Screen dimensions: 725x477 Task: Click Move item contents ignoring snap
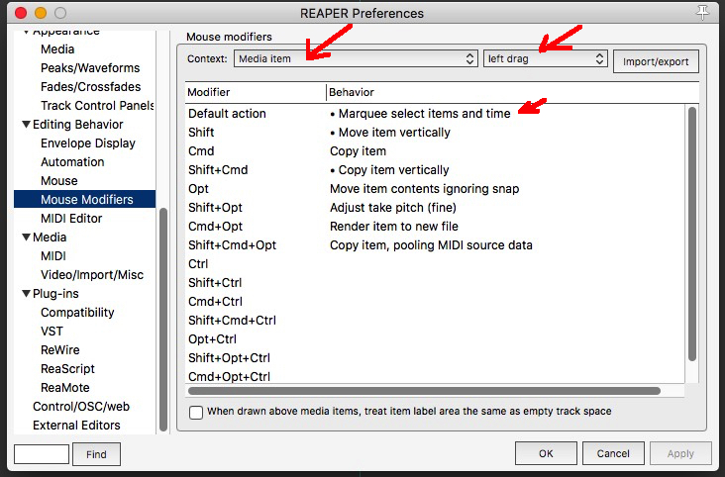tap(425, 189)
